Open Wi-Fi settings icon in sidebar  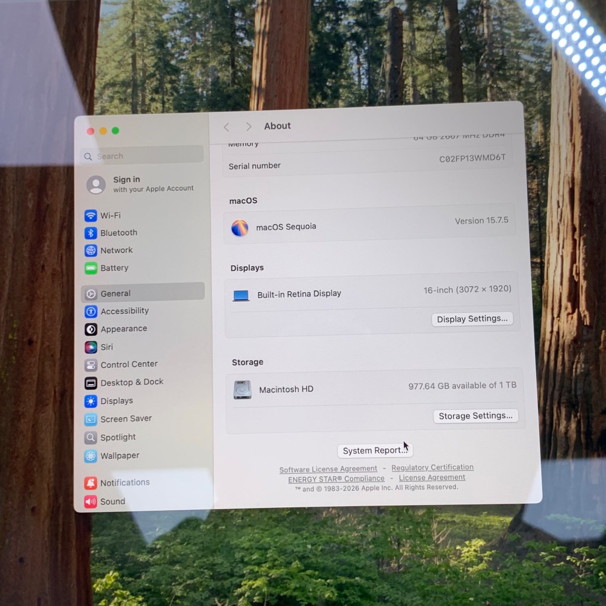pos(90,215)
